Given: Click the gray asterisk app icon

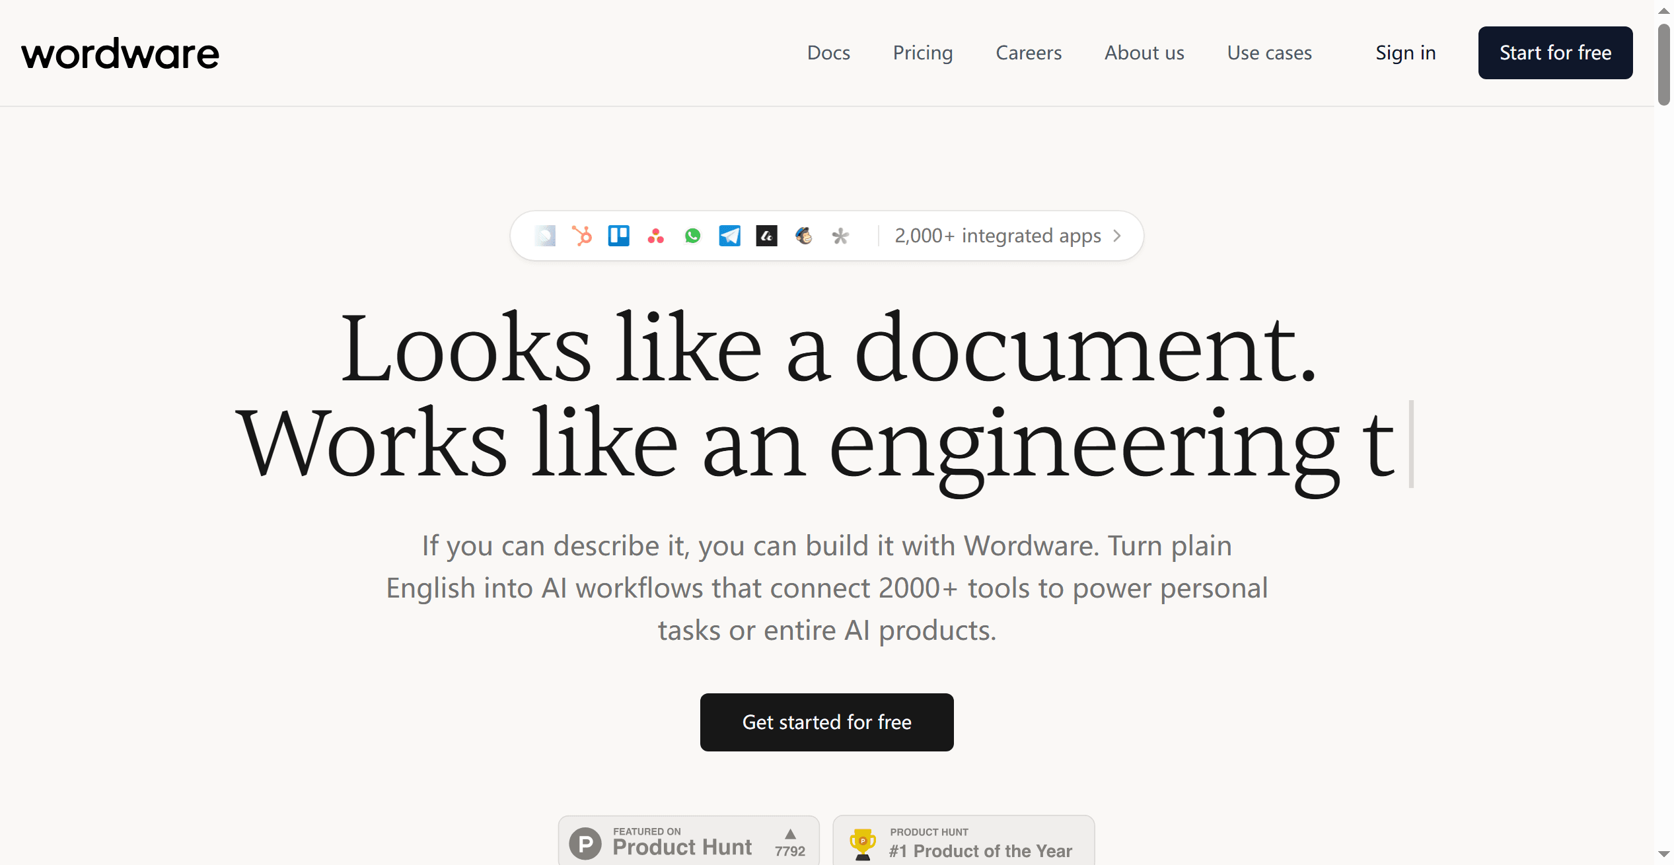Looking at the screenshot, I should pos(840,236).
